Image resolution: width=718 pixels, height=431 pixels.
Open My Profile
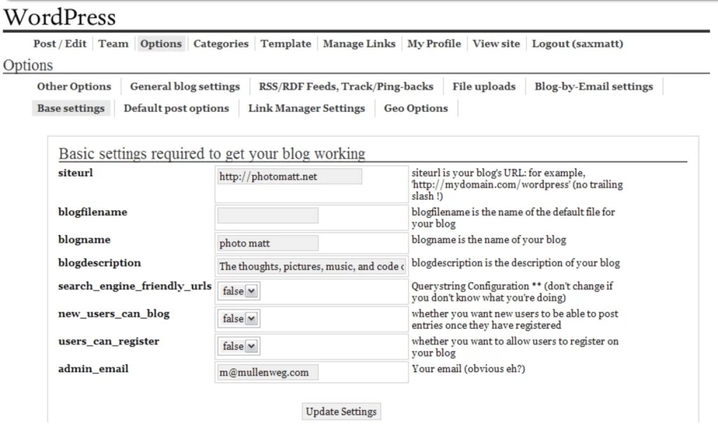tap(433, 43)
